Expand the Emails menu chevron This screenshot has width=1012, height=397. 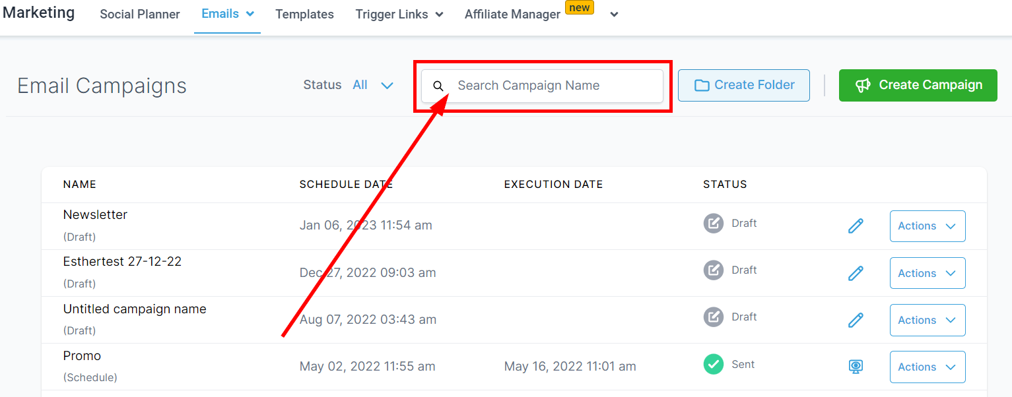[250, 14]
